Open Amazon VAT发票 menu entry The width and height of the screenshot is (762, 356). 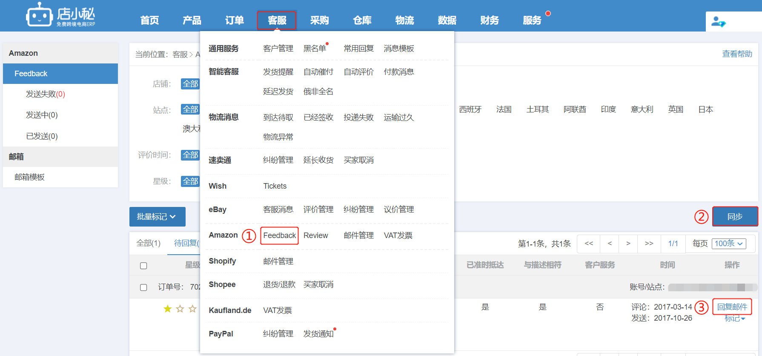coord(398,235)
